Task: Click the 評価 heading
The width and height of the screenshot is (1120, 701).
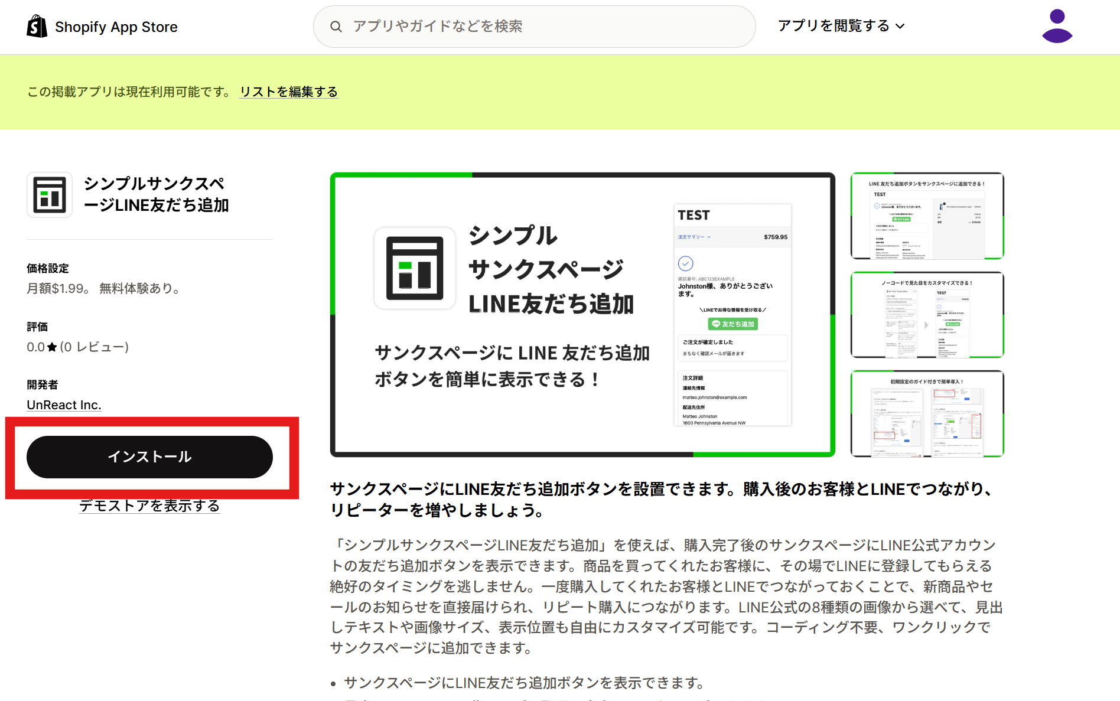Action: [37, 327]
